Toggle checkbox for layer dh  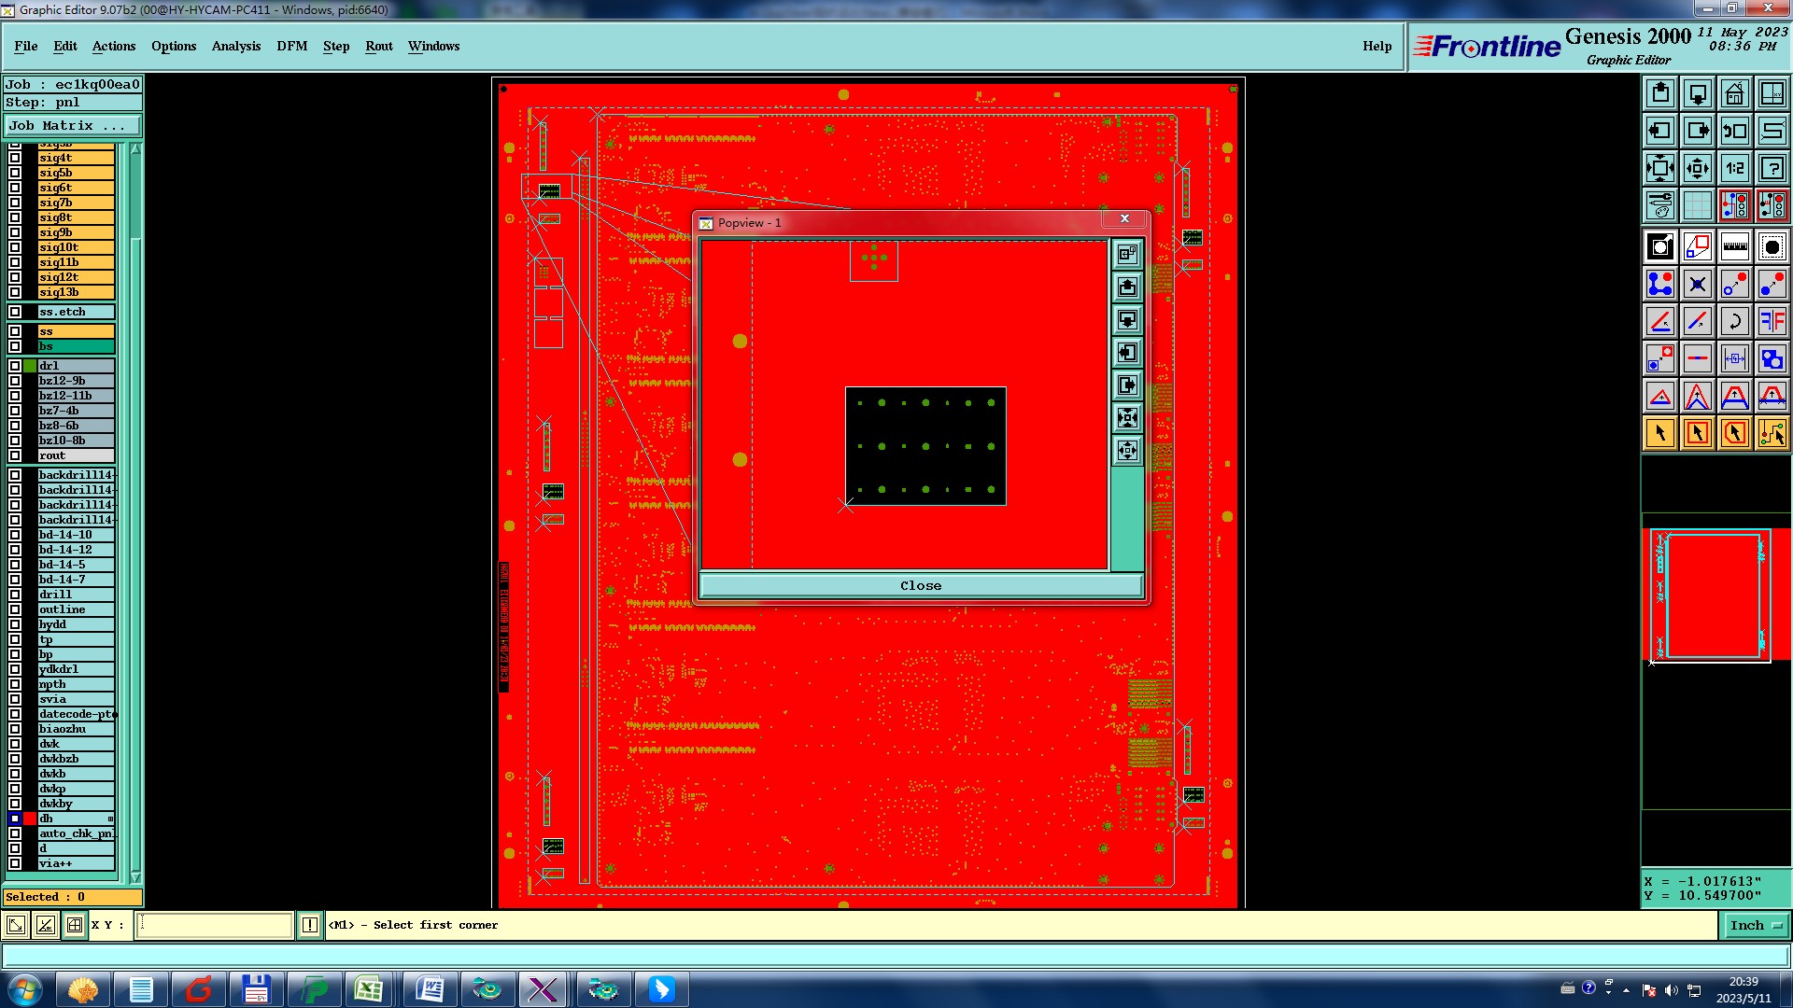[x=15, y=819]
